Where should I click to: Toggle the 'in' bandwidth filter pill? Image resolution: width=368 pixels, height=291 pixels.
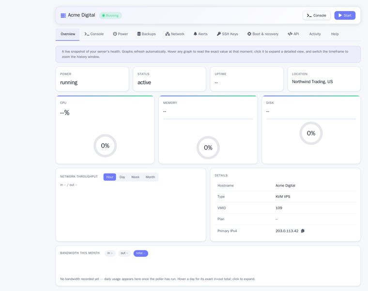pos(110,253)
